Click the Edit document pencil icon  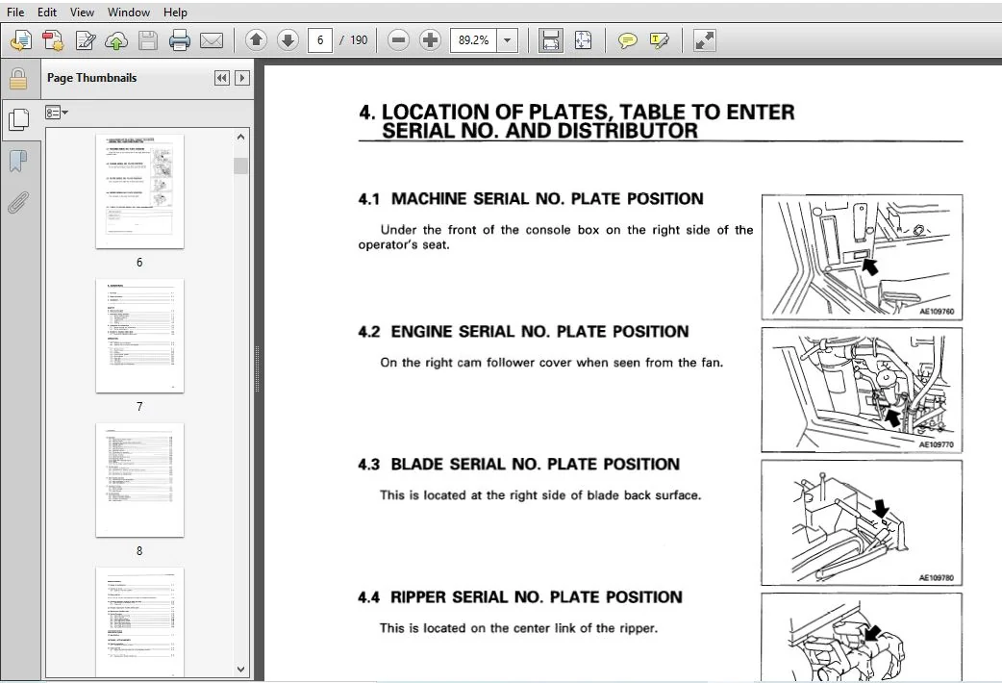point(85,40)
